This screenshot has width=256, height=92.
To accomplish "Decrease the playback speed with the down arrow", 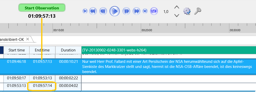I will pyautogui.click(x=177, y=15).
